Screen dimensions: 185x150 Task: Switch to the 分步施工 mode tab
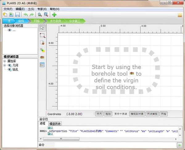75,21
